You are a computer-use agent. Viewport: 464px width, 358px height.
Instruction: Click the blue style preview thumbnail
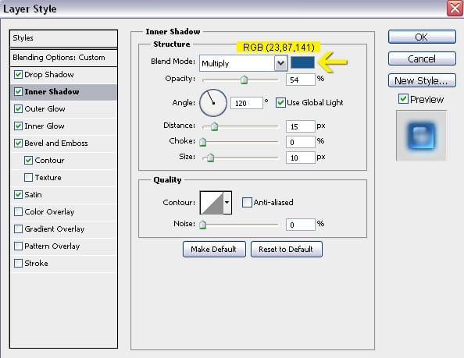pos(421,136)
